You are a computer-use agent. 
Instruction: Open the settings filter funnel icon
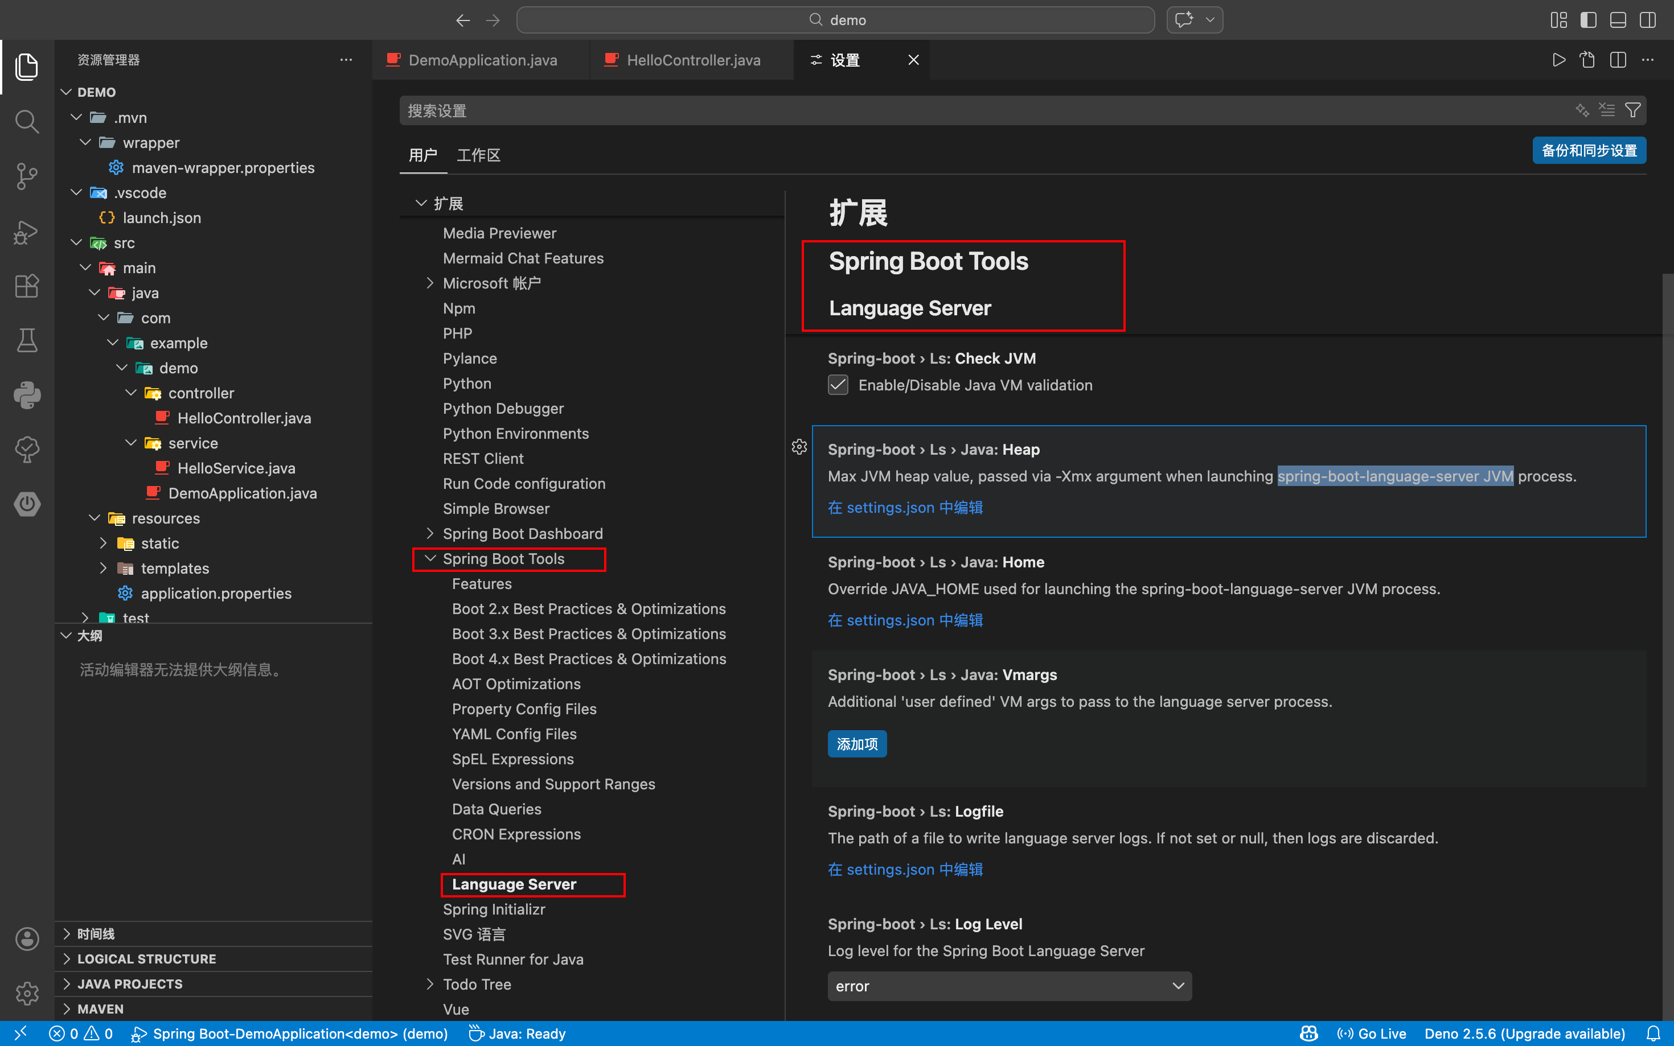pyautogui.click(x=1632, y=110)
